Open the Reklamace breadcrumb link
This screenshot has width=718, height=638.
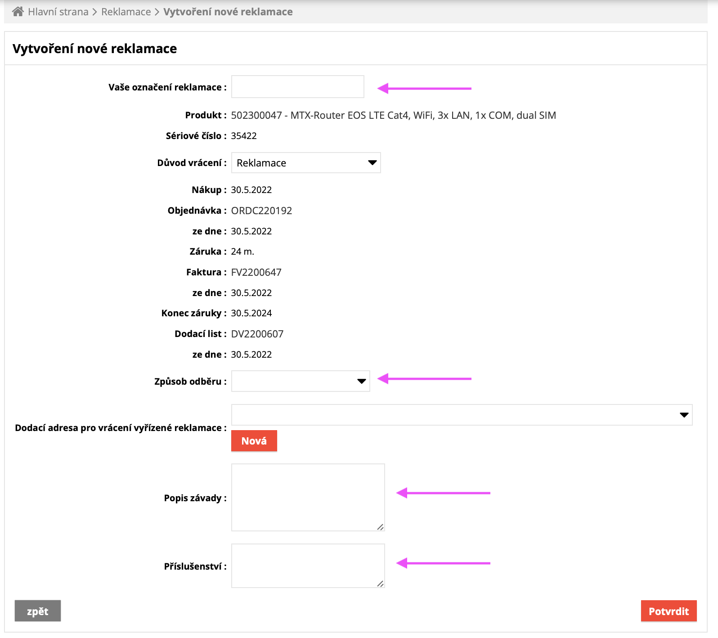point(126,12)
